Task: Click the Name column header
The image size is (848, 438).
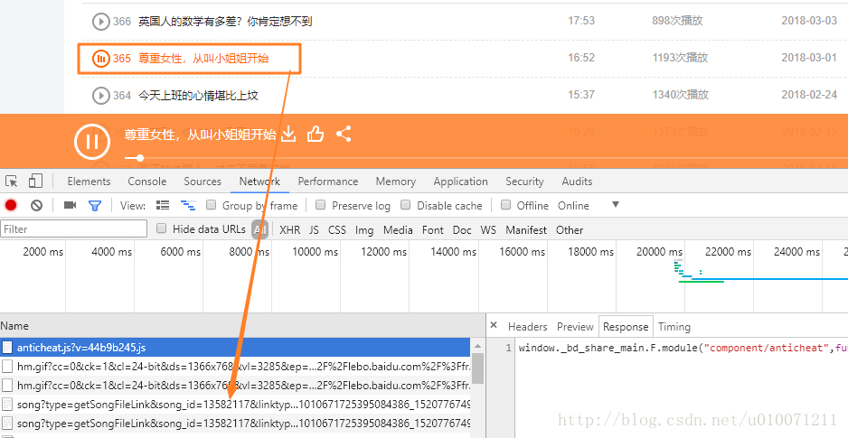Action: click(242, 326)
